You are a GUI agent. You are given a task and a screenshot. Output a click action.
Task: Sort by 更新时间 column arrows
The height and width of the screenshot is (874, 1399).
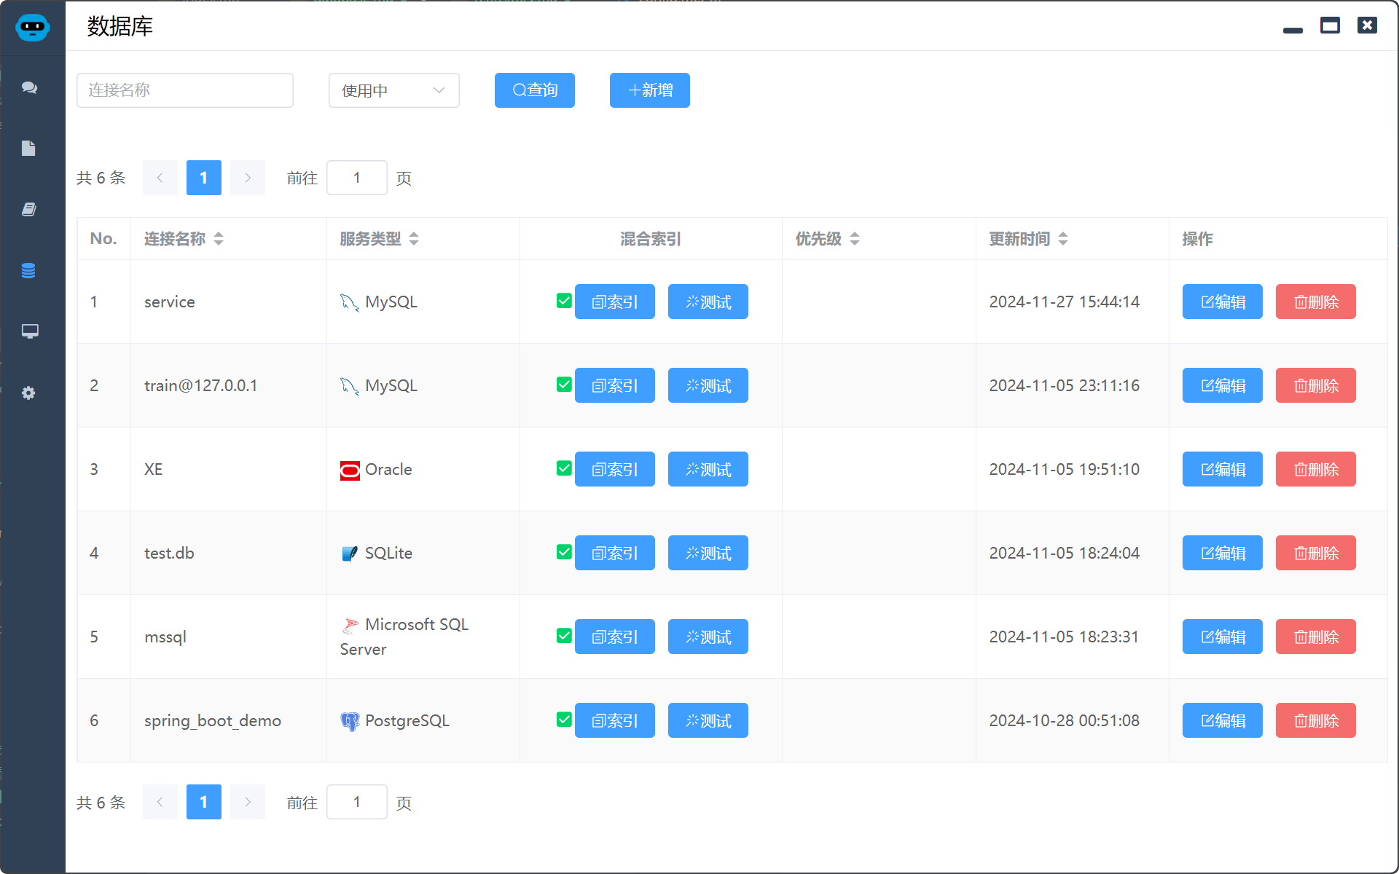pyautogui.click(x=1063, y=239)
